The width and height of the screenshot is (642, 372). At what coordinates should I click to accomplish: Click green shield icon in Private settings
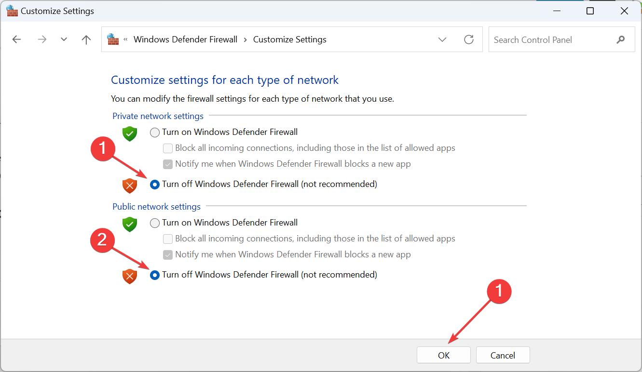point(129,133)
